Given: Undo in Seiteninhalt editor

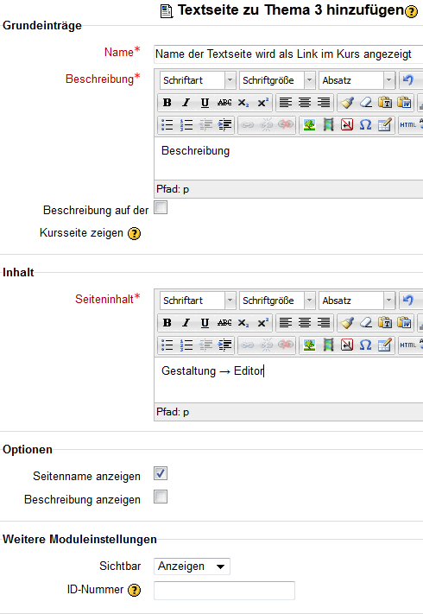Looking at the screenshot, I should coord(408,301).
